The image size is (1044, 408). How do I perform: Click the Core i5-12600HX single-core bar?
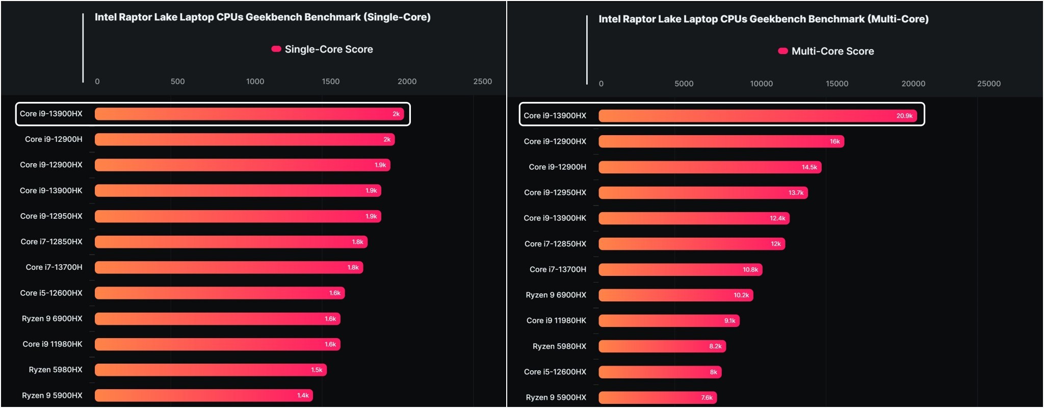[220, 293]
